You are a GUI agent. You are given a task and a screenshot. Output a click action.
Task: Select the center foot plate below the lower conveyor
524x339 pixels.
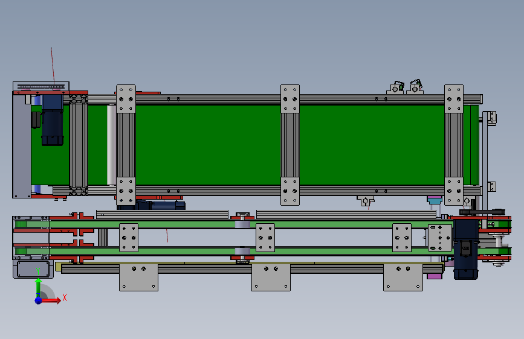click(271, 277)
